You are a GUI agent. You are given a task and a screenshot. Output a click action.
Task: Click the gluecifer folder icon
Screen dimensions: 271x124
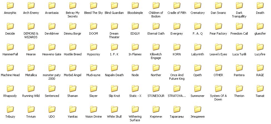pyautogui.click(x=260, y=26)
